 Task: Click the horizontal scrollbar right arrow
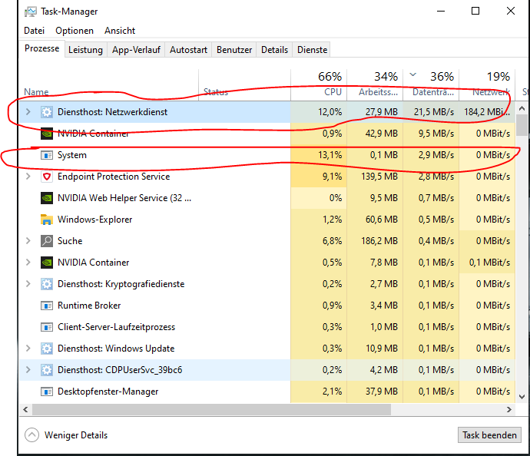(509, 409)
